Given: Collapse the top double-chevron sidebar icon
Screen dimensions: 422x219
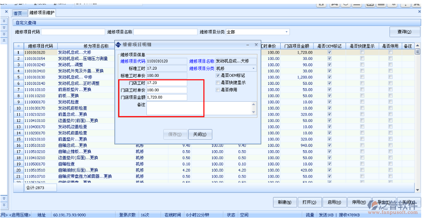Looking at the screenshot, I should (x=4, y=21).
